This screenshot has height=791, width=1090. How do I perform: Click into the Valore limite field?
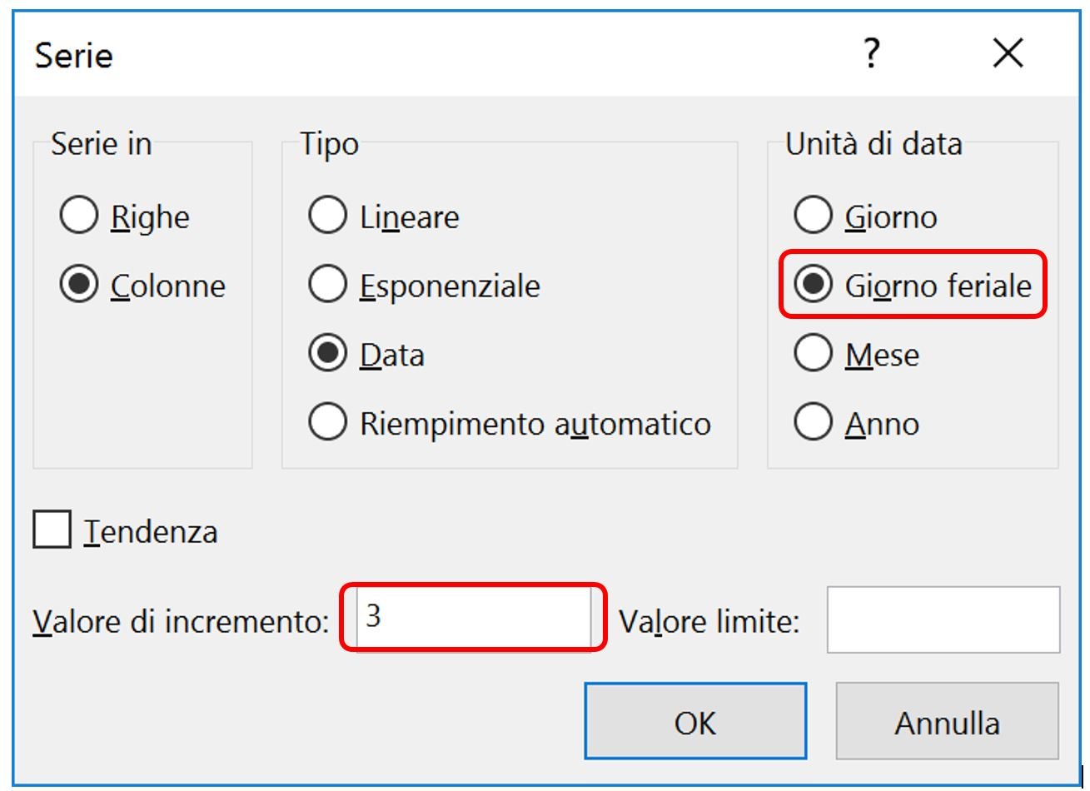(943, 620)
